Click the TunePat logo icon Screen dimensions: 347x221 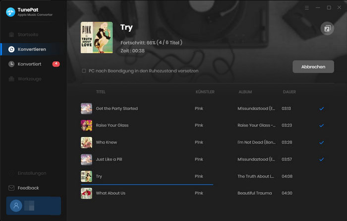[10, 12]
